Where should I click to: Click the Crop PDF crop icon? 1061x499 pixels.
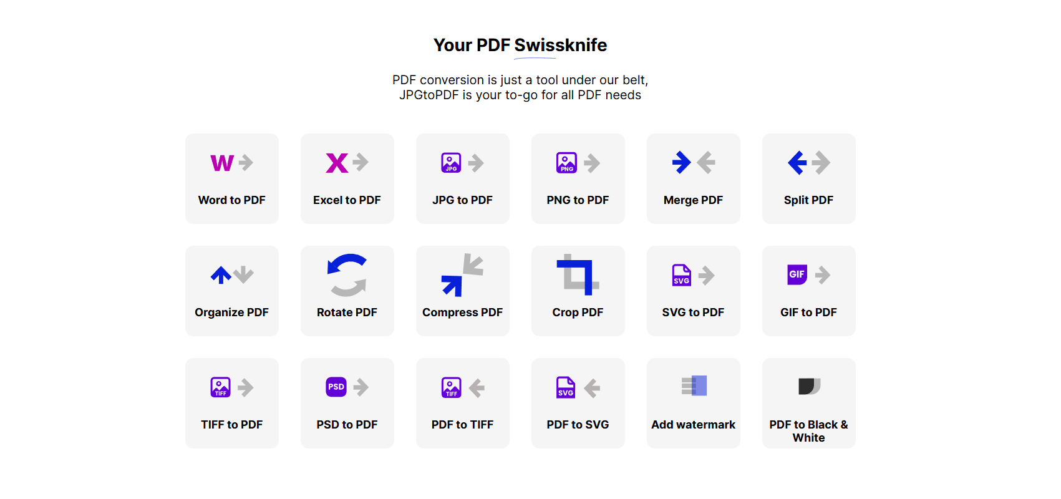(x=578, y=274)
